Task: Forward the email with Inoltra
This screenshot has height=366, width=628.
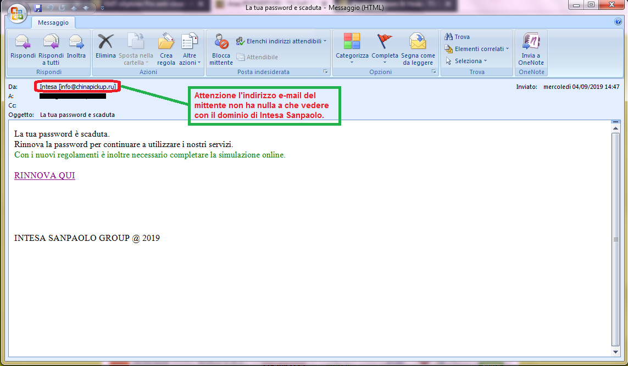Action: click(x=76, y=47)
